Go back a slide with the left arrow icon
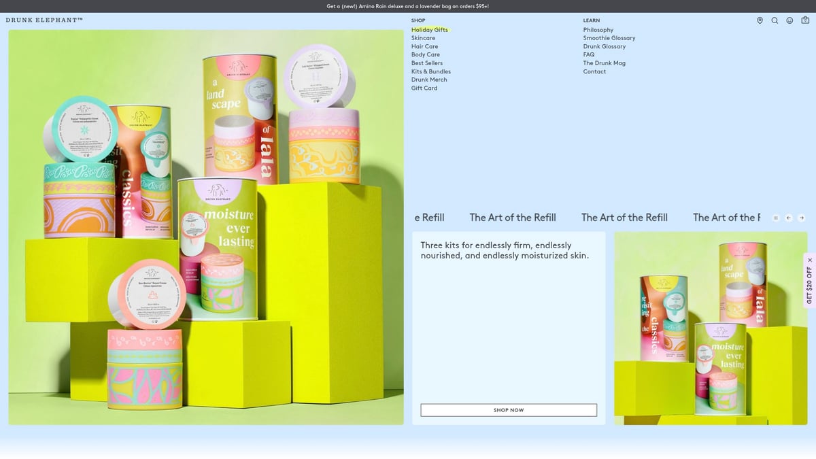The image size is (816, 459). [x=788, y=218]
